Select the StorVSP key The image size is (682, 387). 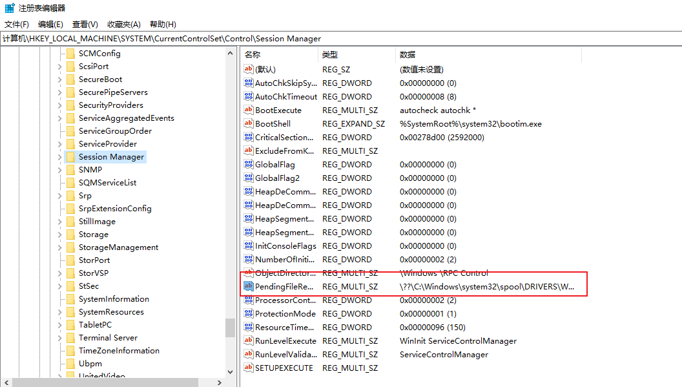(x=94, y=273)
